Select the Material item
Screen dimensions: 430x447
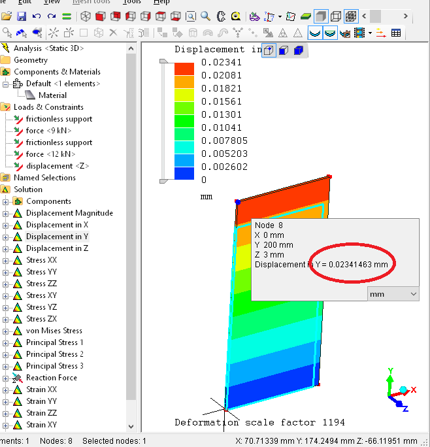[52, 95]
